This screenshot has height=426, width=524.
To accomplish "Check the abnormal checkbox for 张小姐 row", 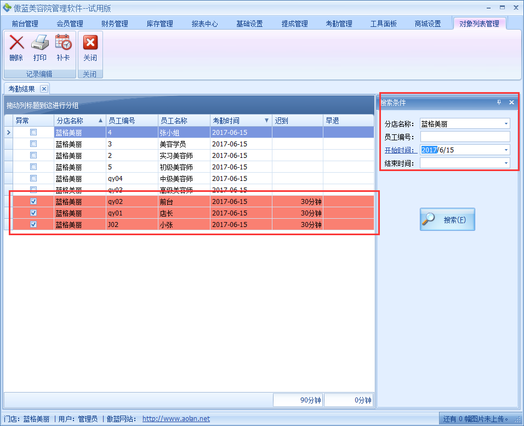I will [33, 132].
